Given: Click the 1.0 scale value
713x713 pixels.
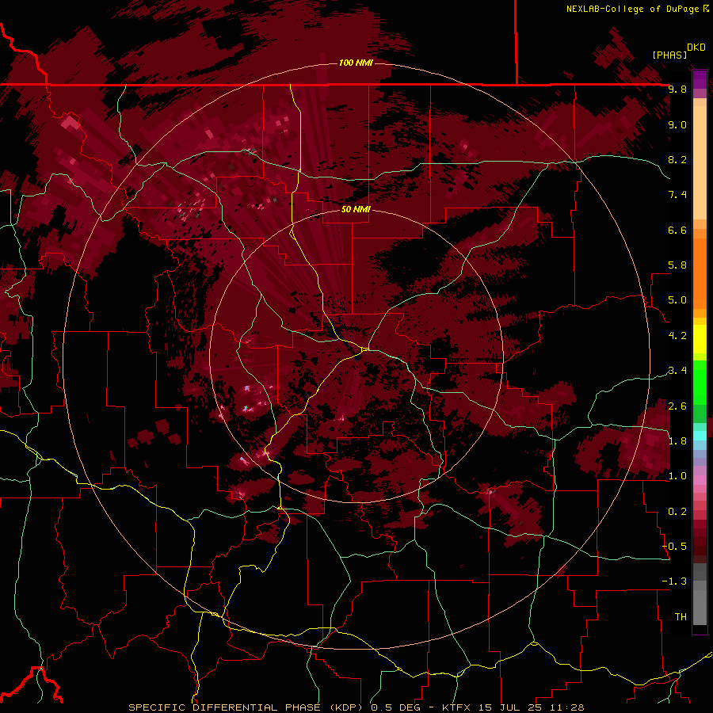Looking at the screenshot, I should (677, 476).
